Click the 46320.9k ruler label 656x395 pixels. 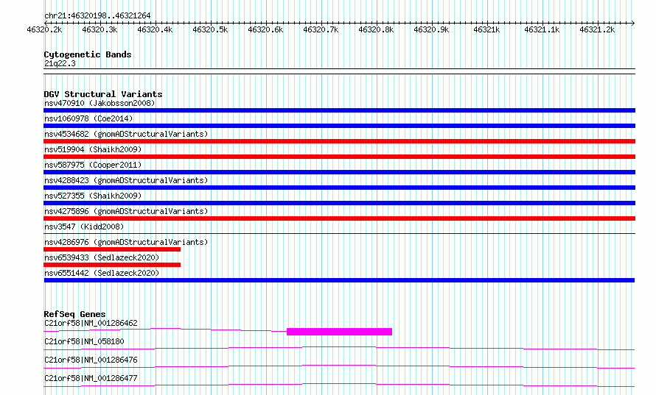pos(431,29)
